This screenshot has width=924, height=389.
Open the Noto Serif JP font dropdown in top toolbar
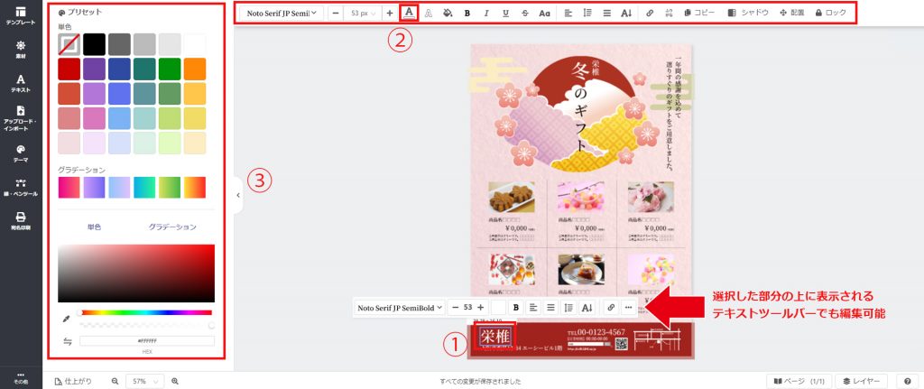click(282, 14)
